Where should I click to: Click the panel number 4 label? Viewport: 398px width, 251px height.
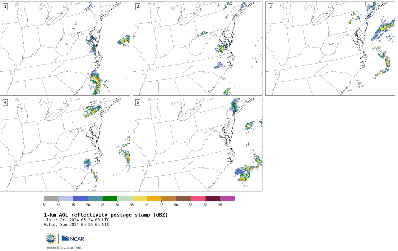tap(5, 102)
